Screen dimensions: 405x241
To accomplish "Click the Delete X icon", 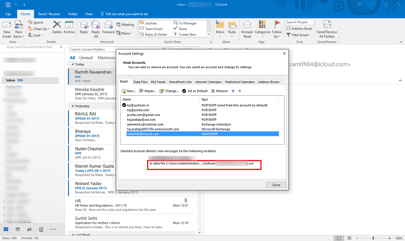I will point(57,24).
